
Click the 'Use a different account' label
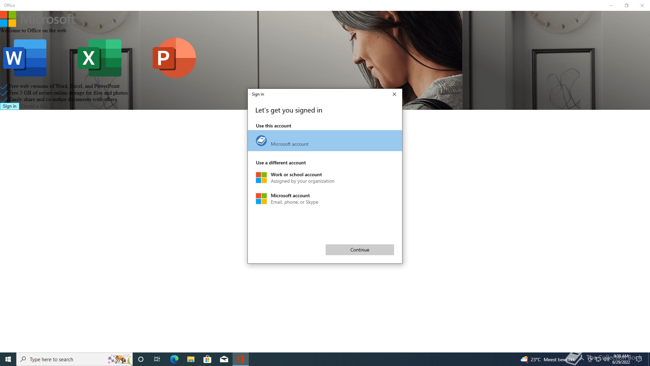(281, 163)
